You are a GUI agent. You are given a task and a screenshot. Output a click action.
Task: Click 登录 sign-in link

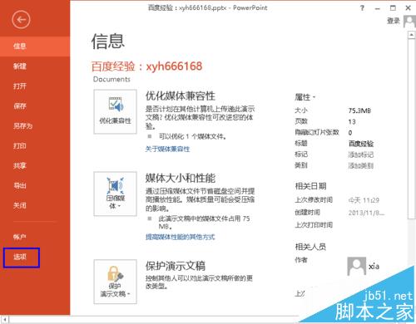(394, 21)
